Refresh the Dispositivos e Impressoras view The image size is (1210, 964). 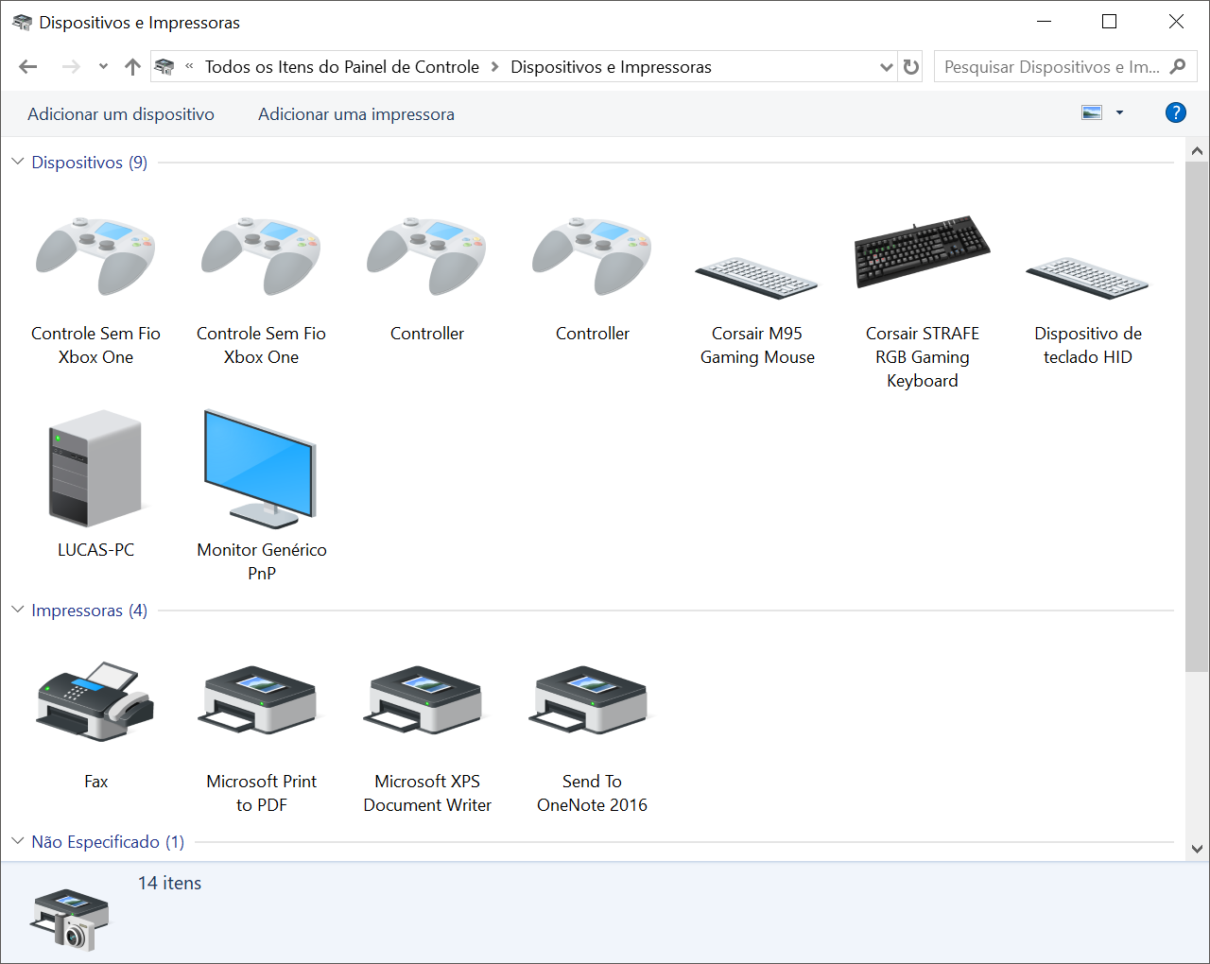pos(910,66)
